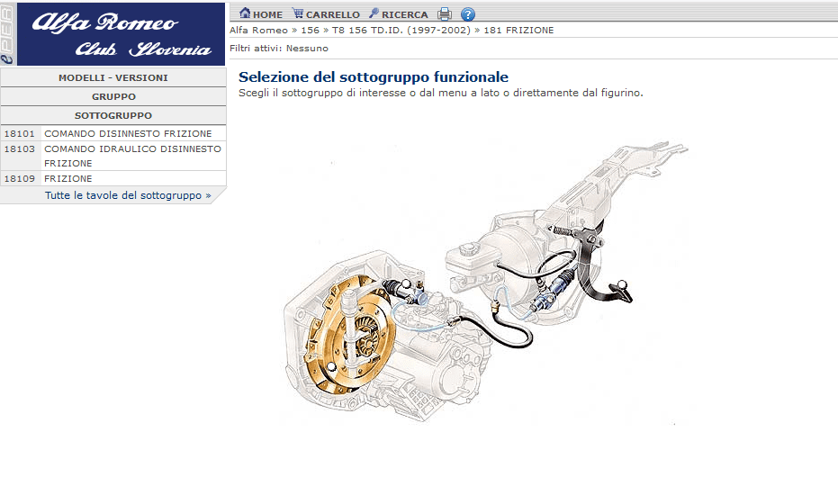Open the GRUPPO menu

(113, 96)
